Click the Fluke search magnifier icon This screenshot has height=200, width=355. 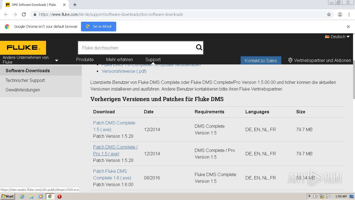(199, 47)
